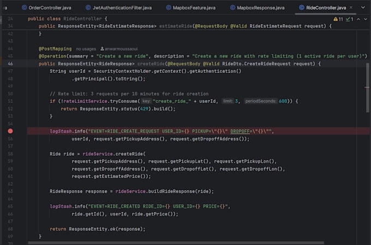Click SecurityContextHolder on line 47
Viewport: 371px width, 245px height.
[x=122, y=71]
